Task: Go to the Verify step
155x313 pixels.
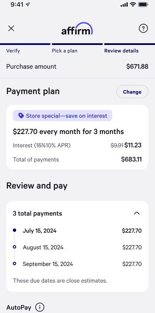Action: (13, 51)
